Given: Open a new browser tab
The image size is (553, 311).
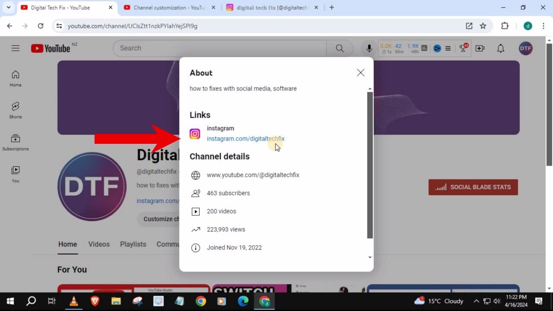Looking at the screenshot, I should click(x=331, y=7).
